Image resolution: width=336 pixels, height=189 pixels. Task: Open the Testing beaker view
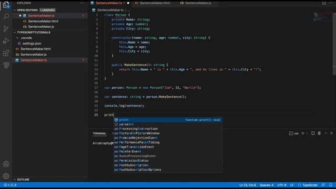pyautogui.click(x=6, y=65)
